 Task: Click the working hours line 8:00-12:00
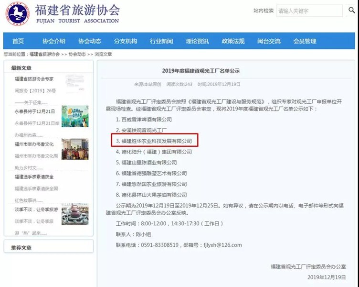click(169, 223)
